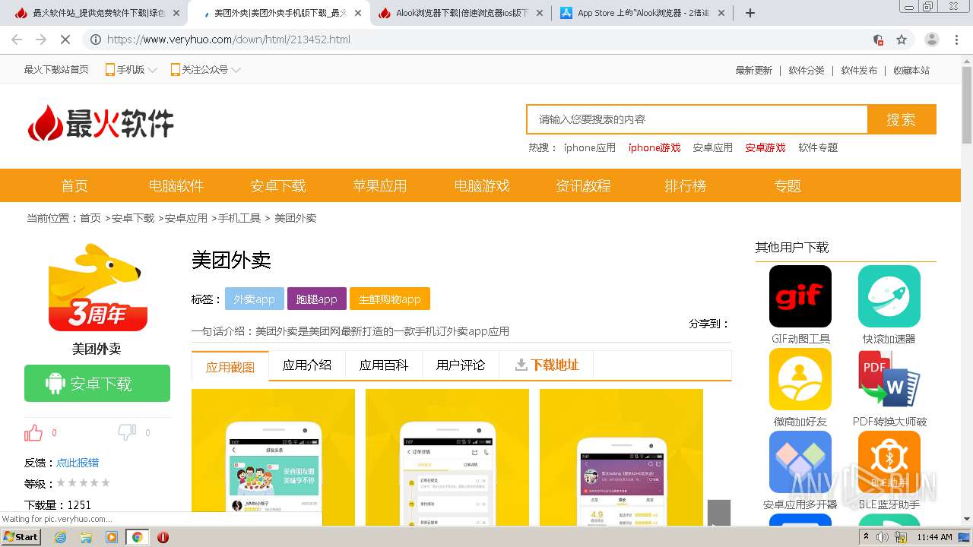
Task: Open 电脑游戏 in the orange nav bar
Action: coord(482,186)
